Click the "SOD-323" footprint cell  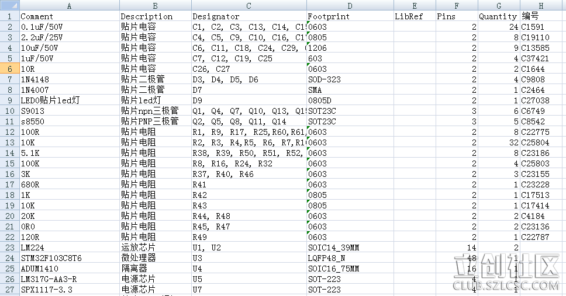tap(349, 79)
